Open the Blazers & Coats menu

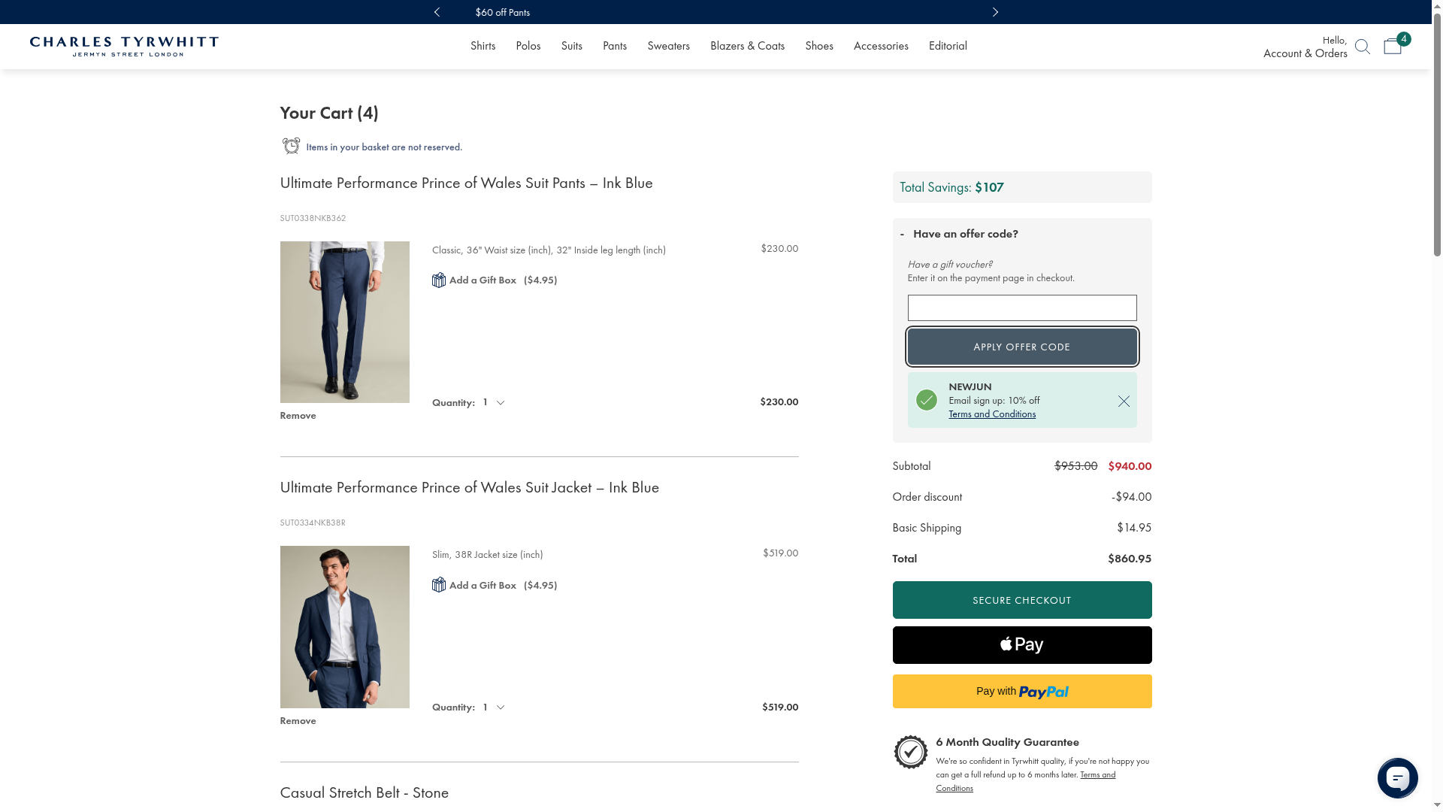click(x=746, y=46)
